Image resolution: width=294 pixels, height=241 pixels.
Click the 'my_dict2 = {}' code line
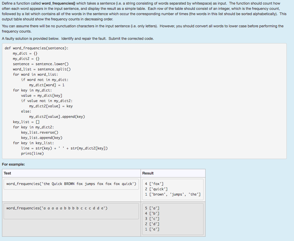tap(26, 59)
